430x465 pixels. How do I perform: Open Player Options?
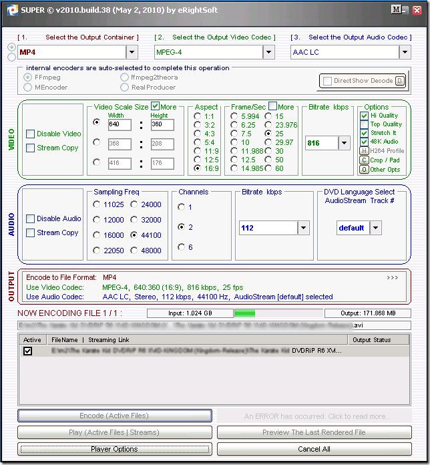[115, 449]
